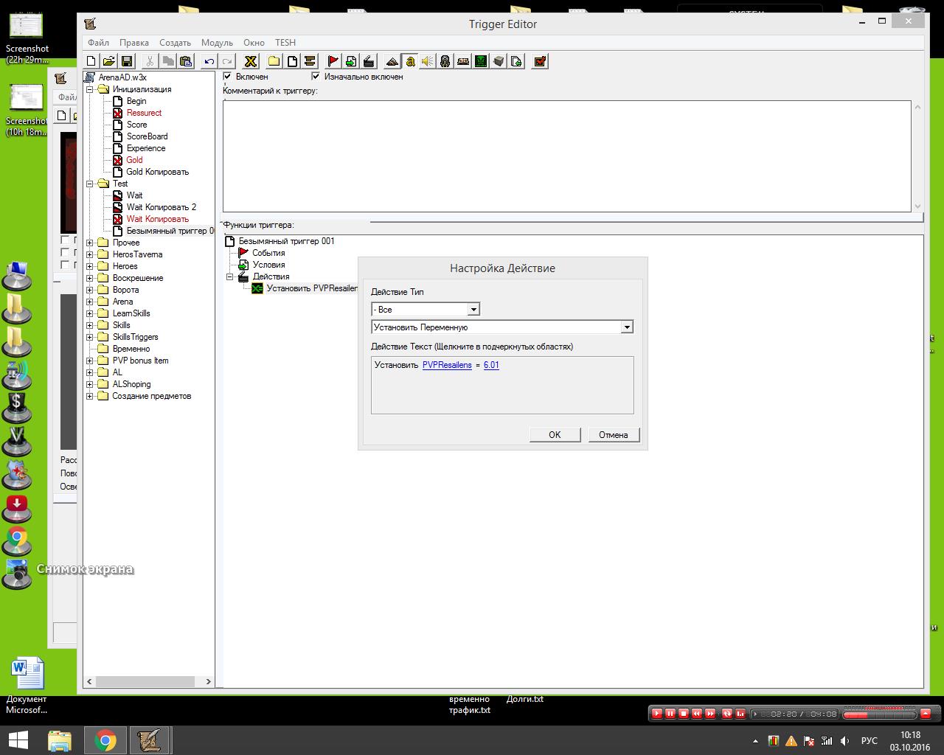944x755 pixels.
Task: Open the 'Создать' menu
Action: (175, 43)
